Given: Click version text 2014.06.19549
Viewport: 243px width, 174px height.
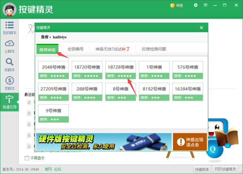Looking at the screenshot, I should (x=28, y=169).
